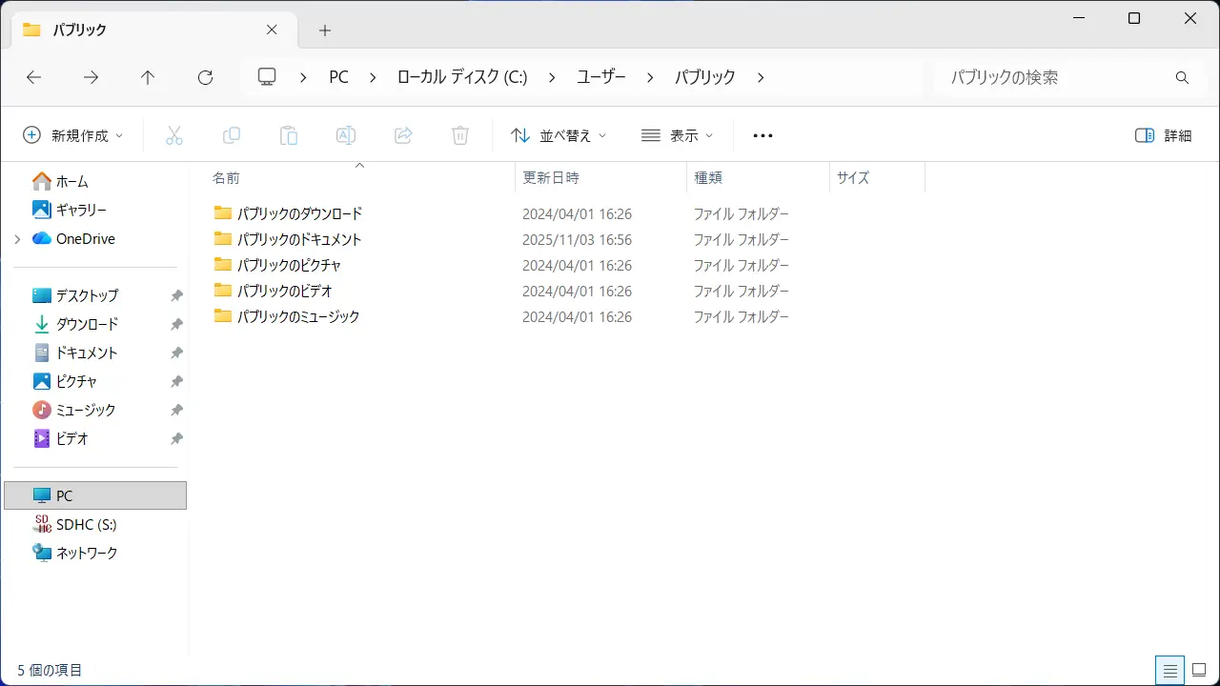Image resolution: width=1220 pixels, height=686 pixels.
Task: Select the Rename icon
Action: click(346, 135)
